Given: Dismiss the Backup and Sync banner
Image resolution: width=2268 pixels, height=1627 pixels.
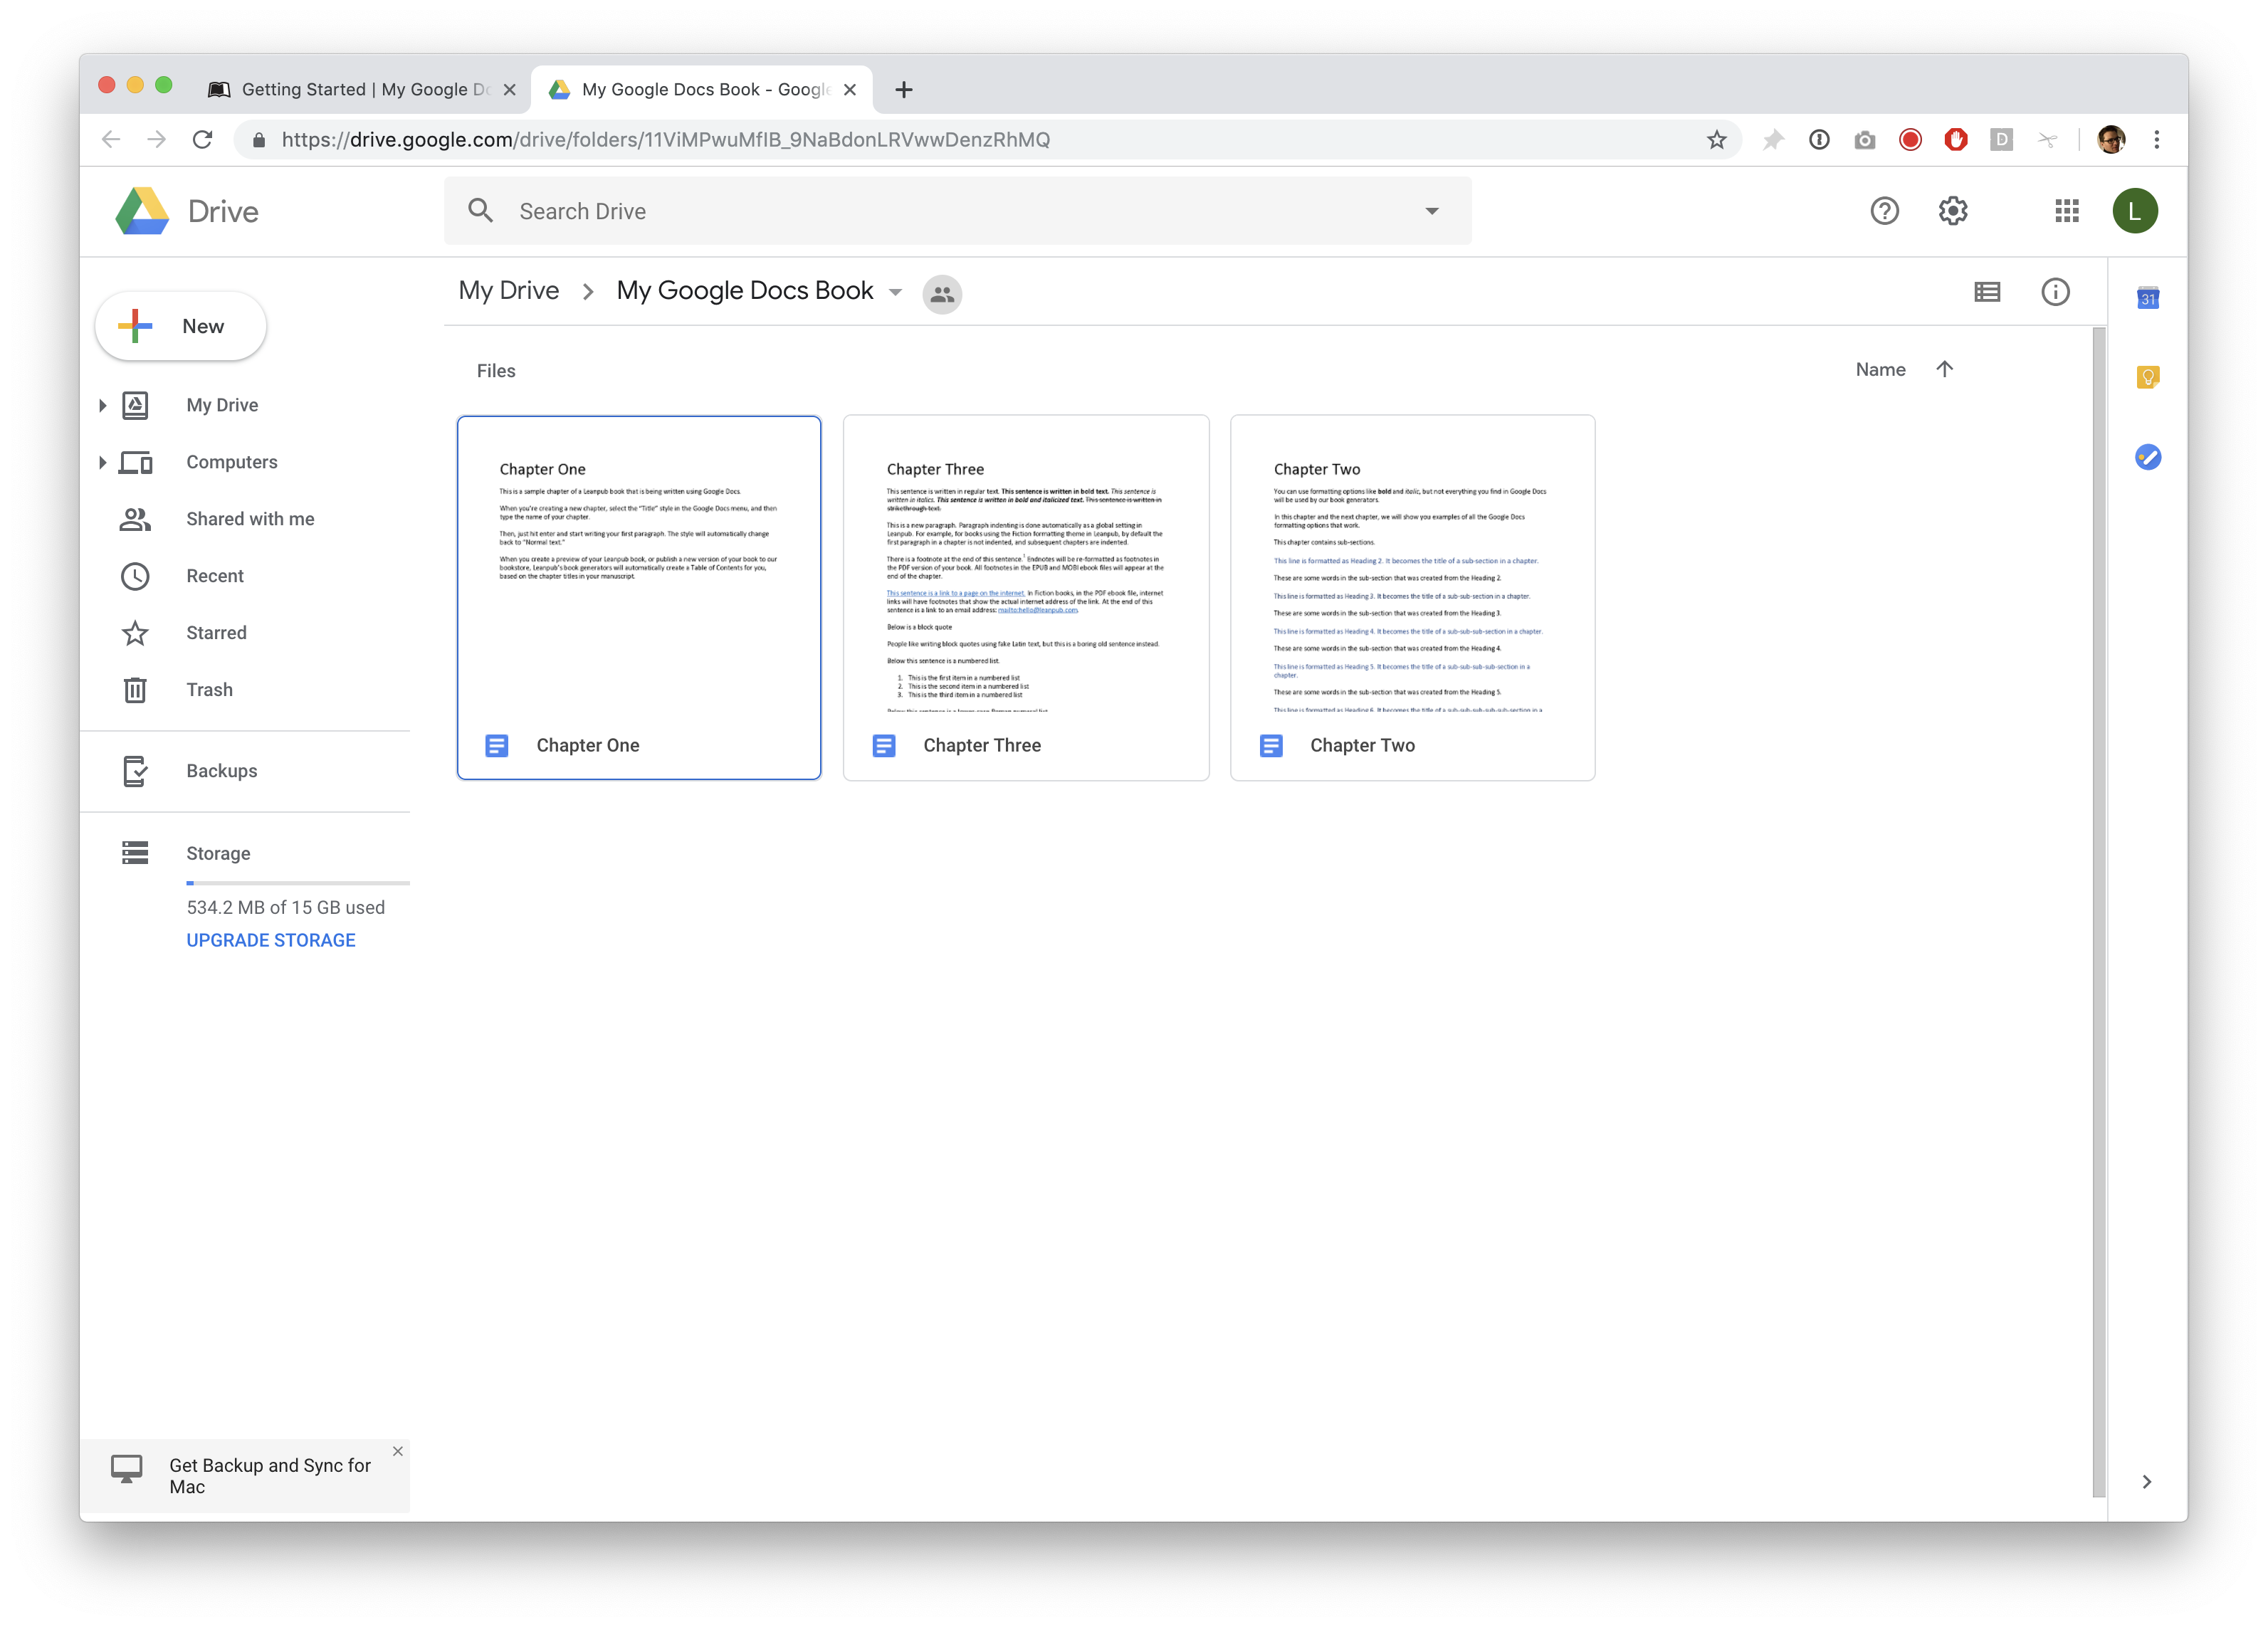Looking at the screenshot, I should tap(398, 1451).
